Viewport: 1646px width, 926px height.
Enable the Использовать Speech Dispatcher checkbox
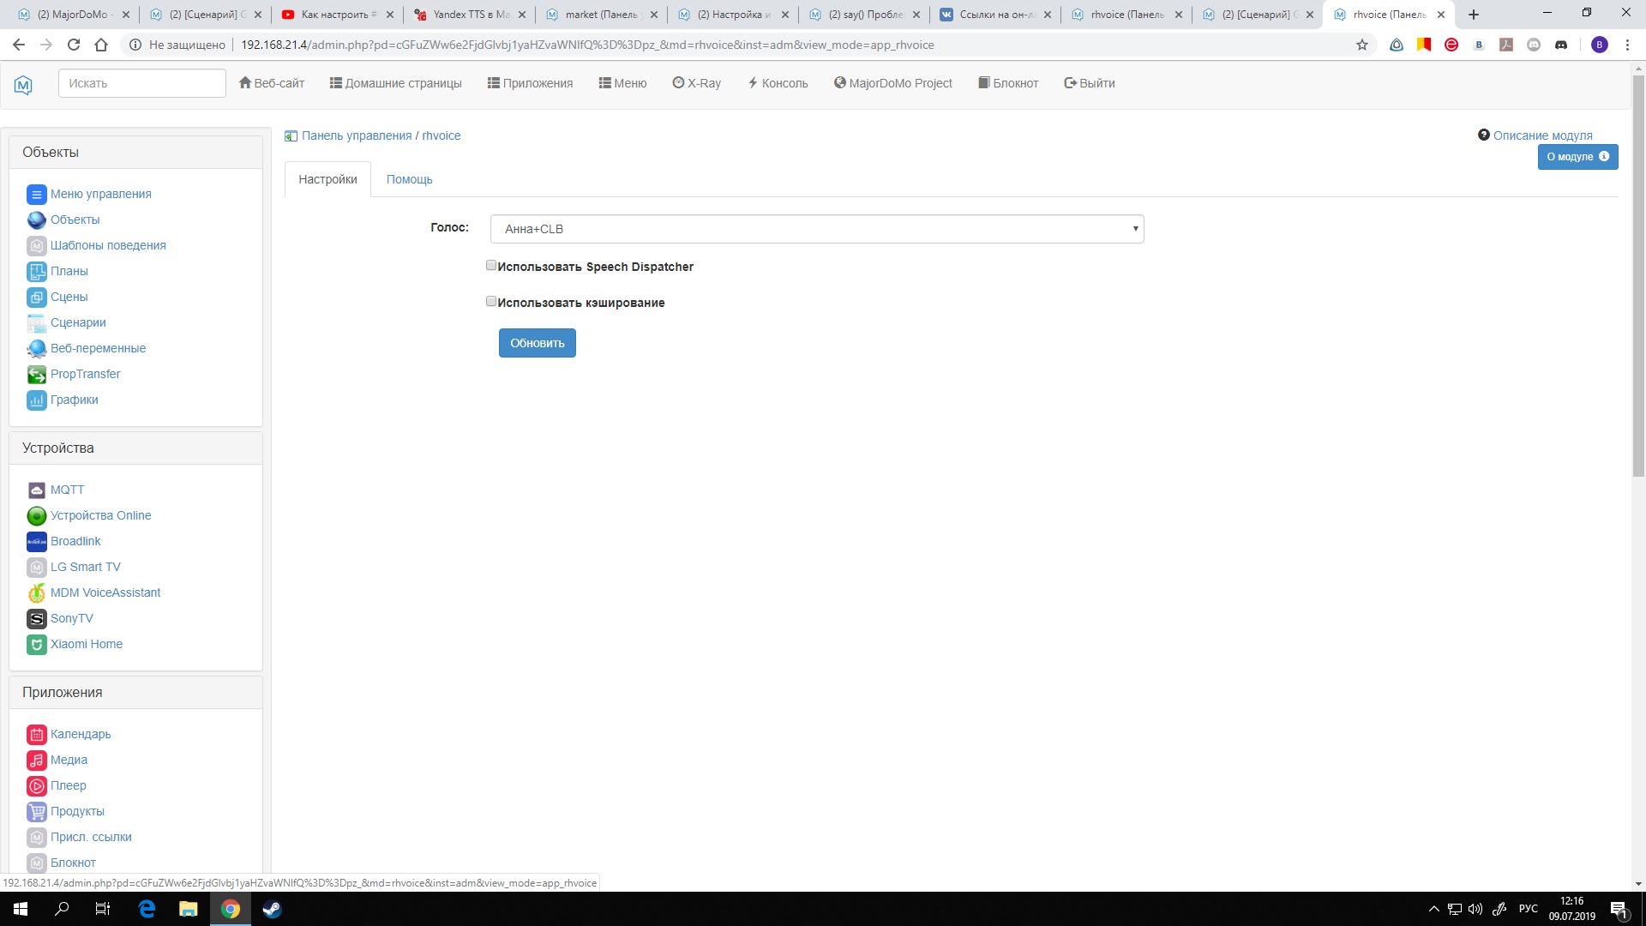coord(491,266)
